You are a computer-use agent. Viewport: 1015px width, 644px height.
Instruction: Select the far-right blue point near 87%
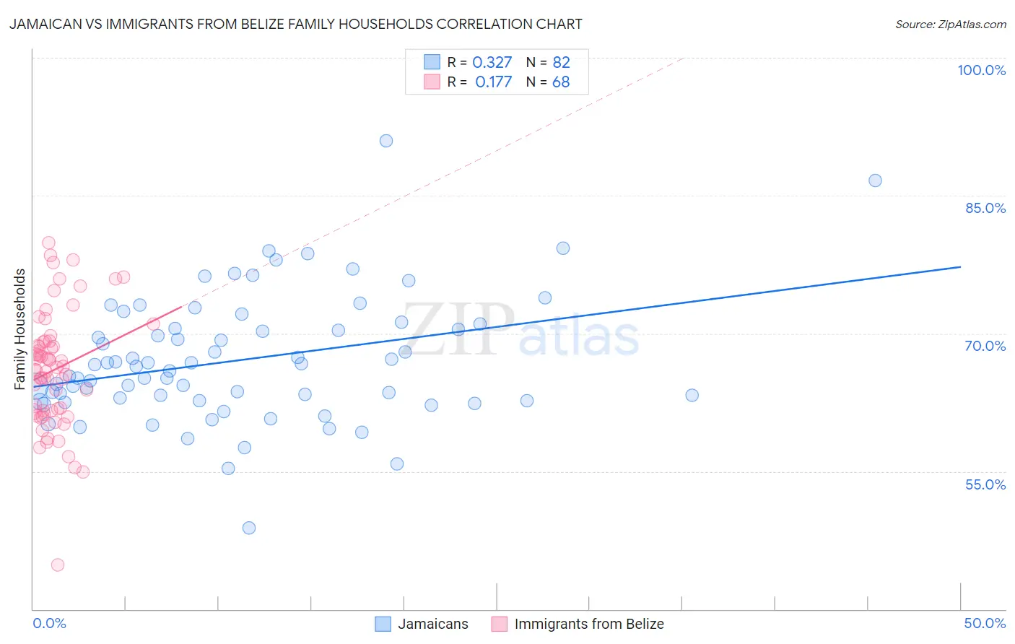(875, 180)
